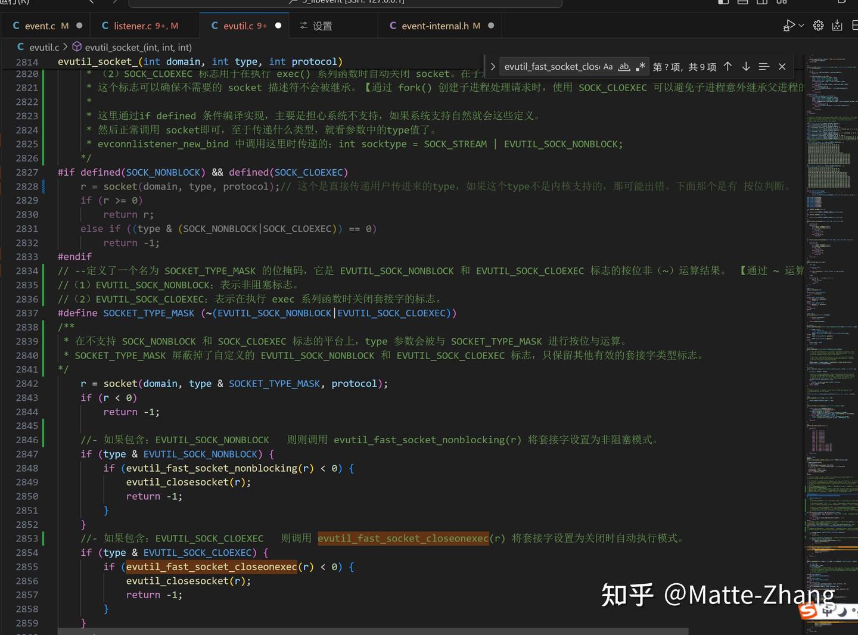
Task: Click SOCKET_TYPE_MASK in the #define line
Action: (149, 313)
